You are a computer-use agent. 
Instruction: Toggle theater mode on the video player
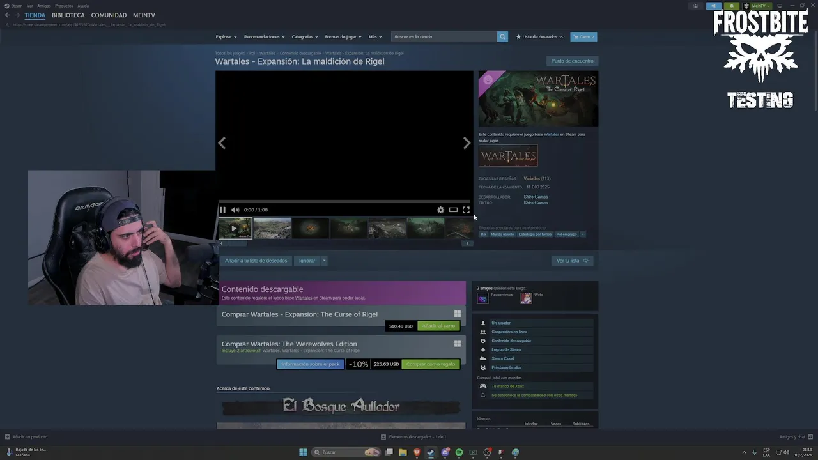[453, 210]
